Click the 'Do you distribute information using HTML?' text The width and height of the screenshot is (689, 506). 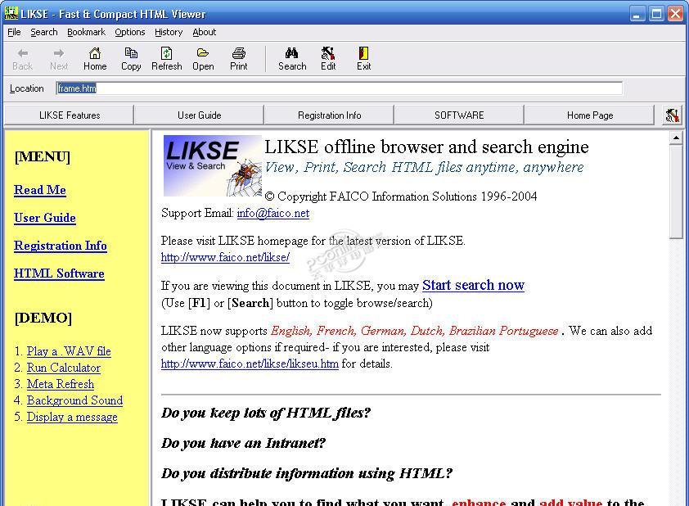(307, 473)
